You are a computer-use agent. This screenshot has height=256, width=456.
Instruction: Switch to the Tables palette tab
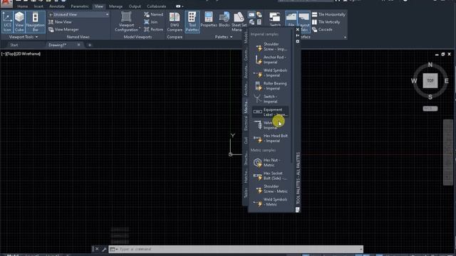point(246,193)
